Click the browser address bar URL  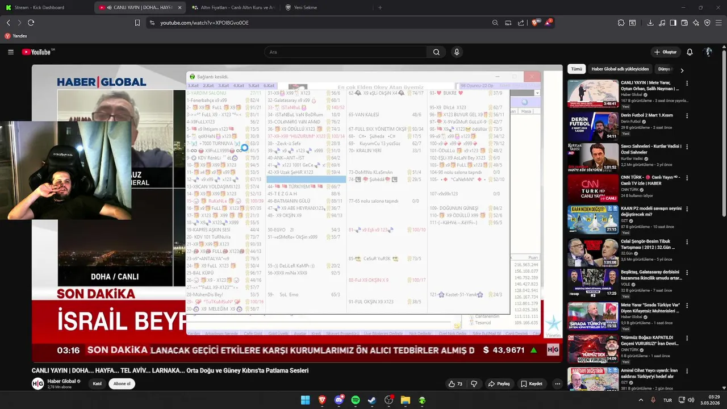[204, 23]
